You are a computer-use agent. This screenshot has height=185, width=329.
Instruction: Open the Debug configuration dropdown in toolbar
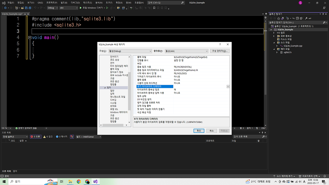click(x=53, y=8)
